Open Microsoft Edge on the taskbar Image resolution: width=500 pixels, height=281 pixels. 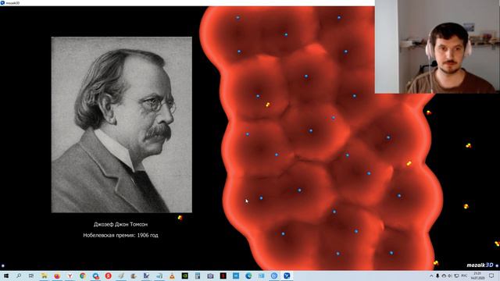tap(248, 276)
